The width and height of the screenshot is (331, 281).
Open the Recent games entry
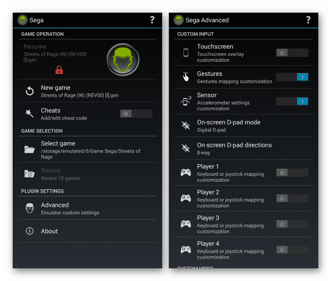[x=87, y=174]
